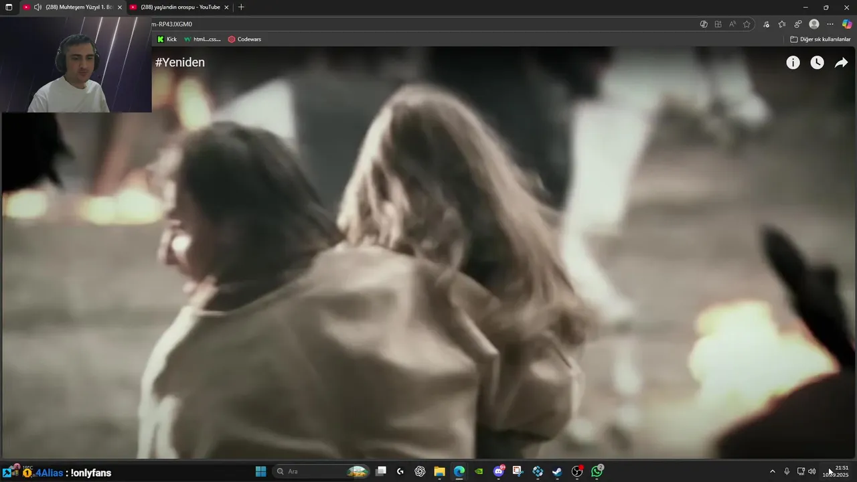Switch to the yaşlandın YouTube tab
The height and width of the screenshot is (482, 857).
(x=180, y=7)
